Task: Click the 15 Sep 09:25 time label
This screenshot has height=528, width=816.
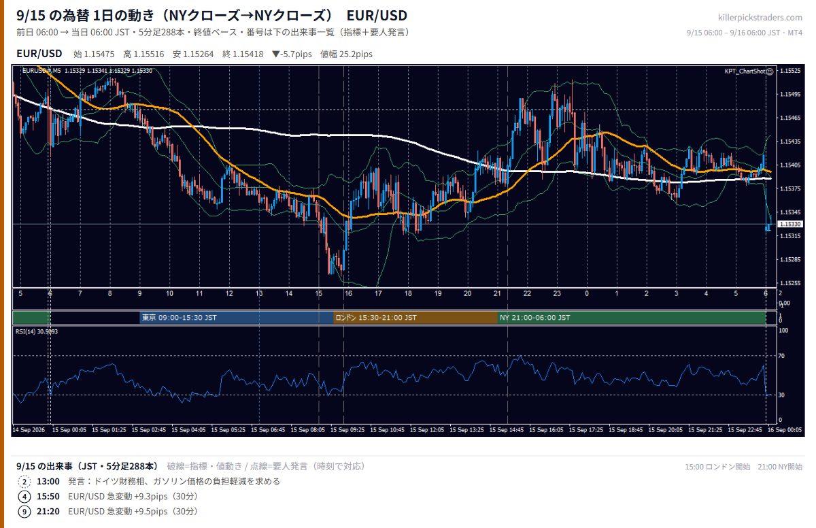Action: coord(348,430)
